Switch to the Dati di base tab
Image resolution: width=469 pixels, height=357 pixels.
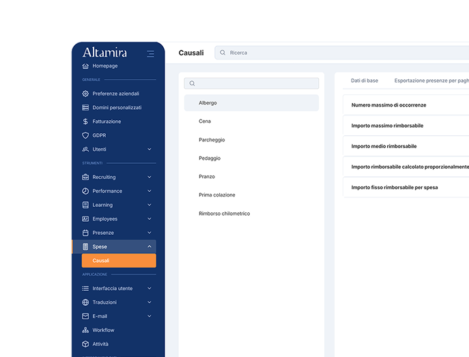tap(365, 81)
